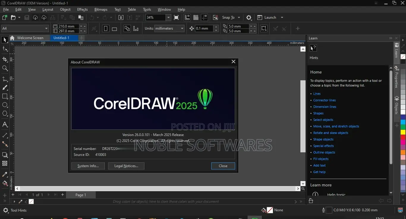This screenshot has width=406, height=219.
Task: Click the duplicate distance 5.0 mm x field
Action: coord(238,26)
